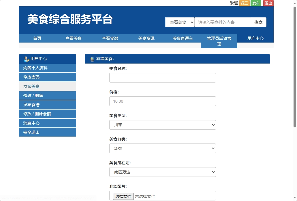Open the 查看美食 search type dropdown

180,22
